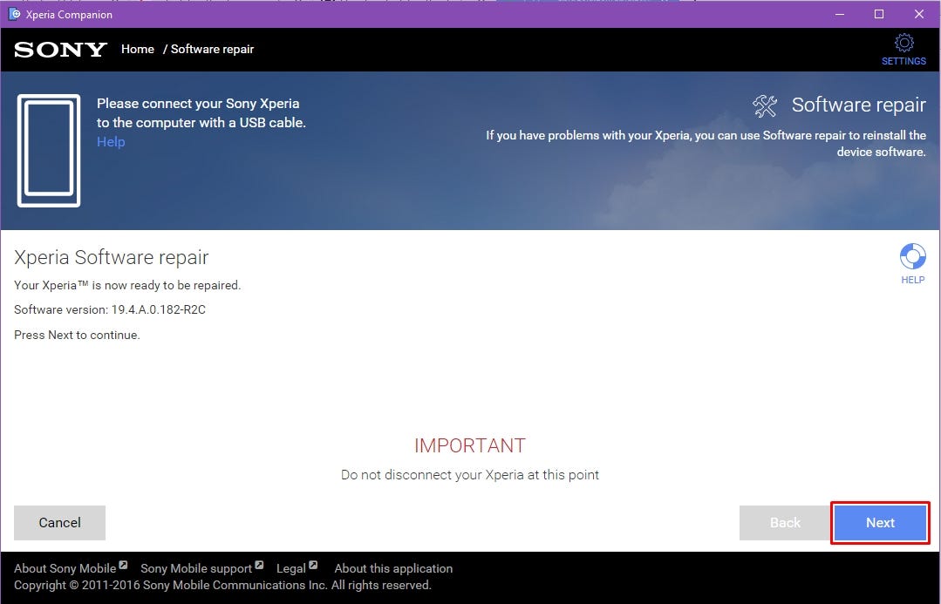Click the Xperia Companion title bar app icon
This screenshot has width=941, height=604.
click(14, 14)
